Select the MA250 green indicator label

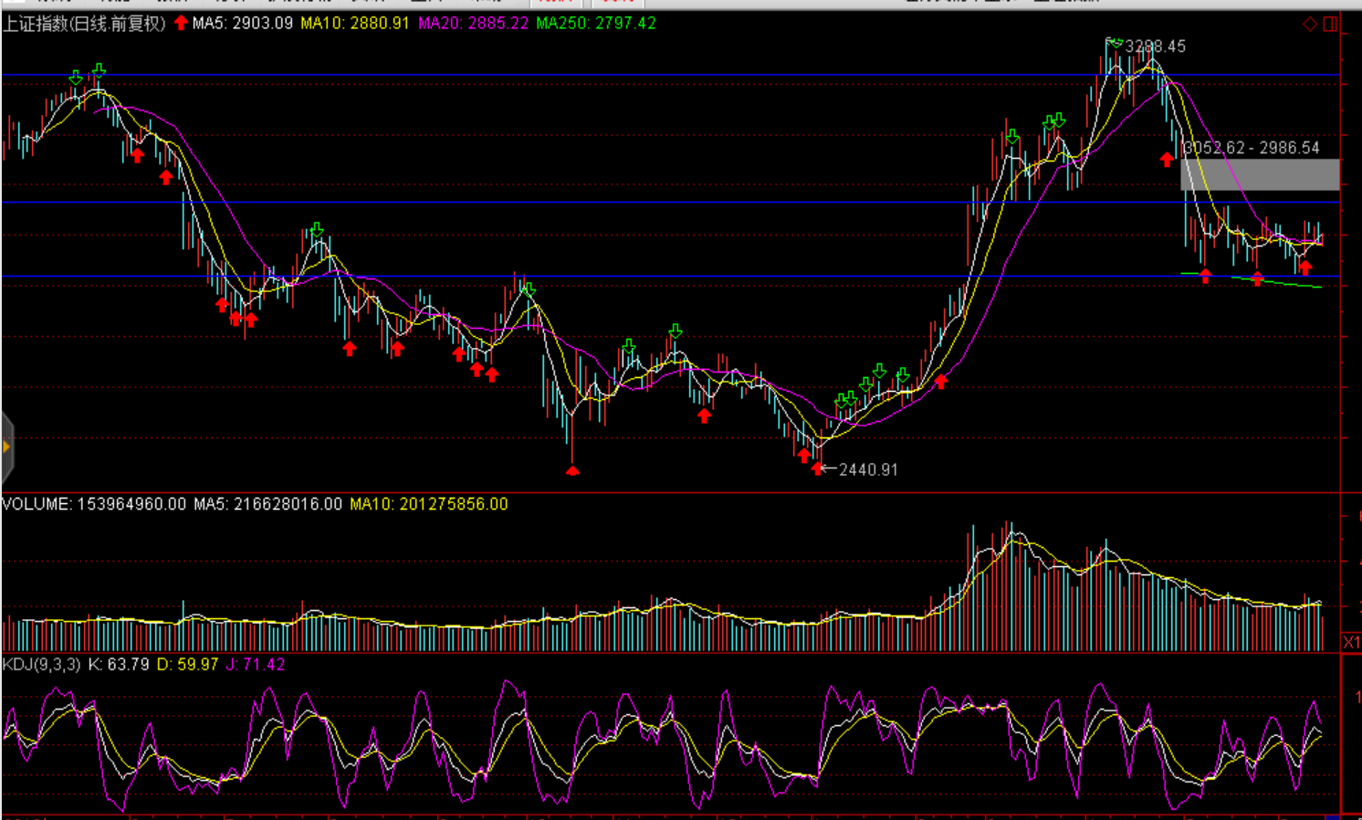pos(595,24)
